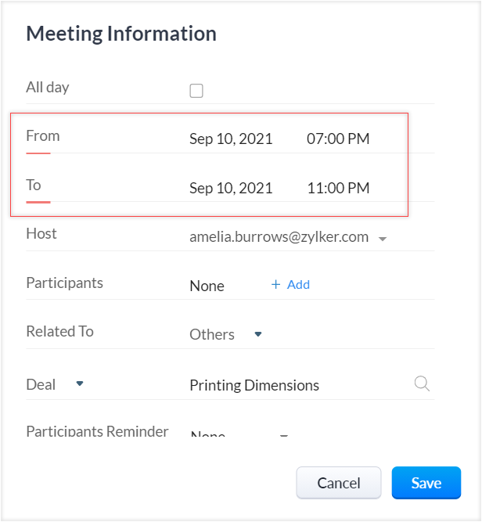
Task: Change the 07:00 PM start time
Action: (338, 139)
